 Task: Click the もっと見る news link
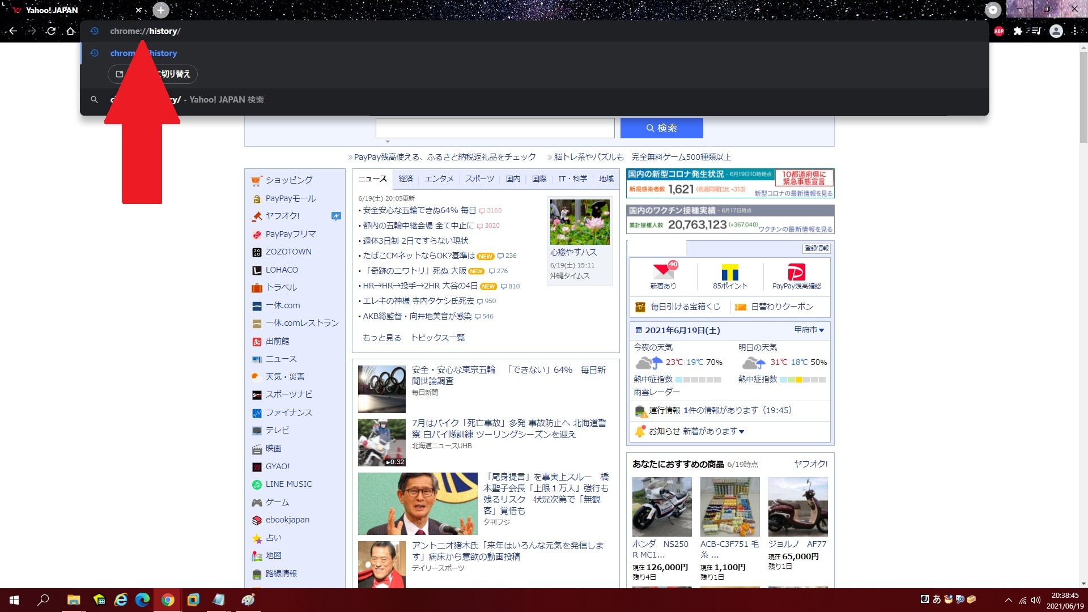coord(381,338)
